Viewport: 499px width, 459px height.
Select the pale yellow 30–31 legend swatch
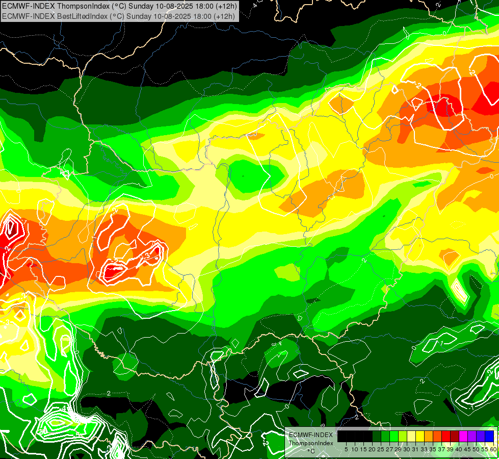(x=411, y=436)
